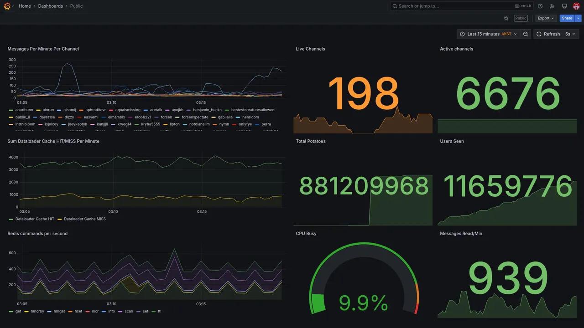The image size is (584, 328).
Task: Click the blue Share button
Action: click(x=567, y=18)
